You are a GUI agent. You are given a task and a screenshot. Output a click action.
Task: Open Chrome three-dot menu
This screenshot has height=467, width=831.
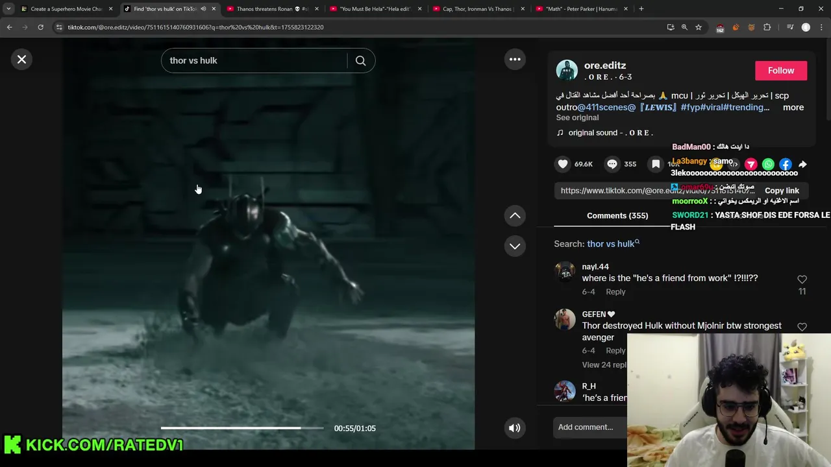pyautogui.click(x=821, y=27)
